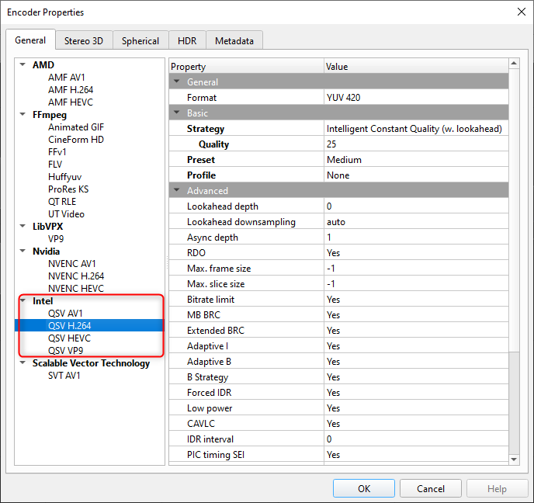This screenshot has height=503, width=534.
Task: Collapse the Intel encoder group
Action: [x=23, y=301]
